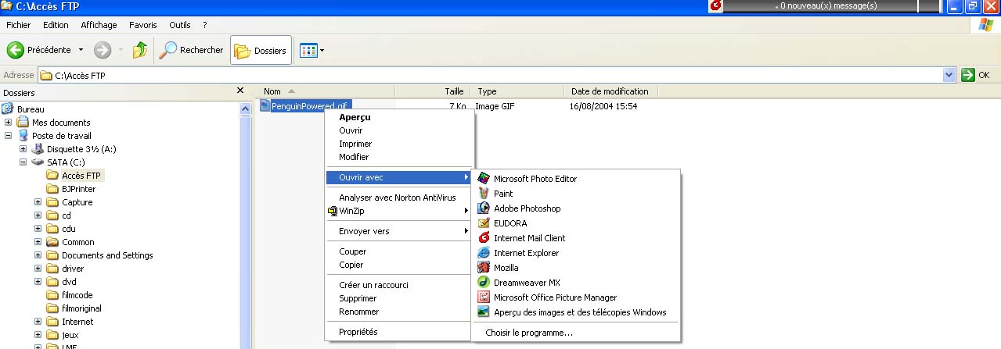Click the Up one folder toolbar icon
Screen dimensions: 1001x349
pos(140,51)
